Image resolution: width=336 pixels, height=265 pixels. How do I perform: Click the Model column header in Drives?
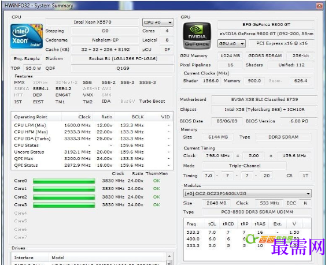click(x=107, y=257)
